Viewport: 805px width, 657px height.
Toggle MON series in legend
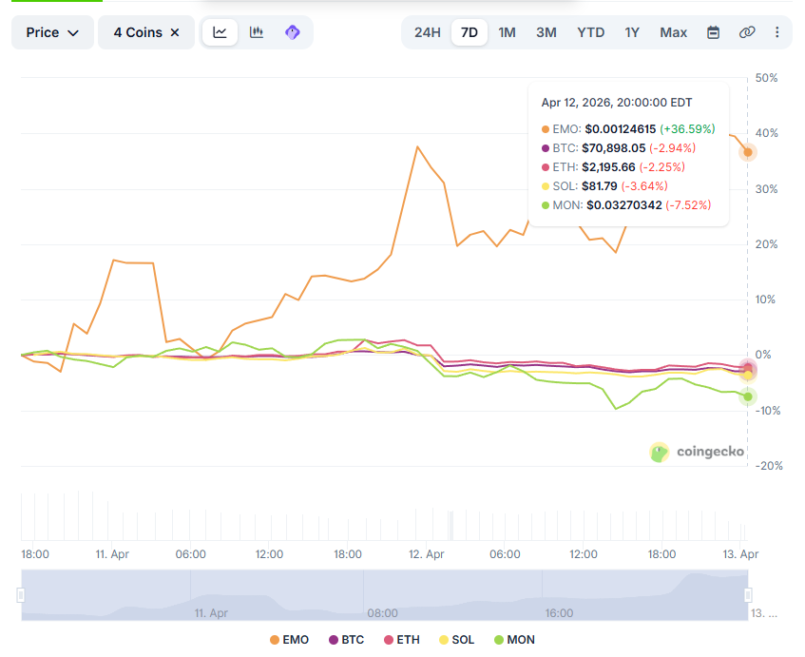tap(514, 640)
